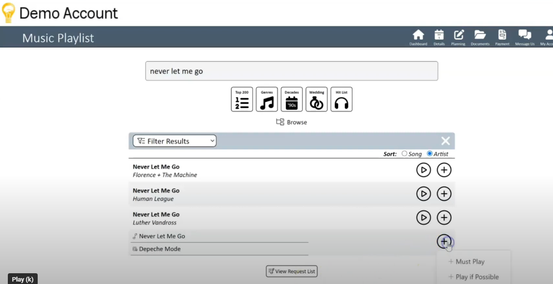Open the My Account profile icon
553x284 pixels.
(x=547, y=37)
